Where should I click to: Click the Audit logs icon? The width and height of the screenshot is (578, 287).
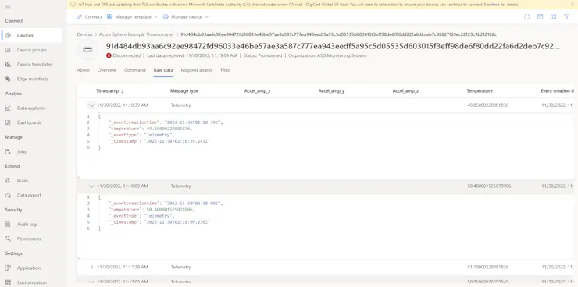pyautogui.click(x=8, y=225)
